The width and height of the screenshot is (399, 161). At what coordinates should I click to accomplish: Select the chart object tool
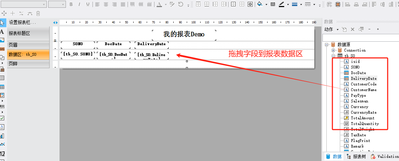point(2,136)
